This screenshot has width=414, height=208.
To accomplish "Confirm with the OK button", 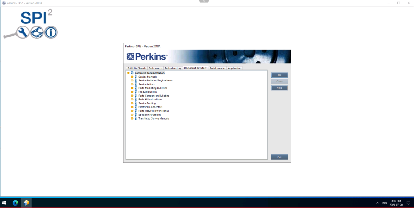I will point(279,75).
